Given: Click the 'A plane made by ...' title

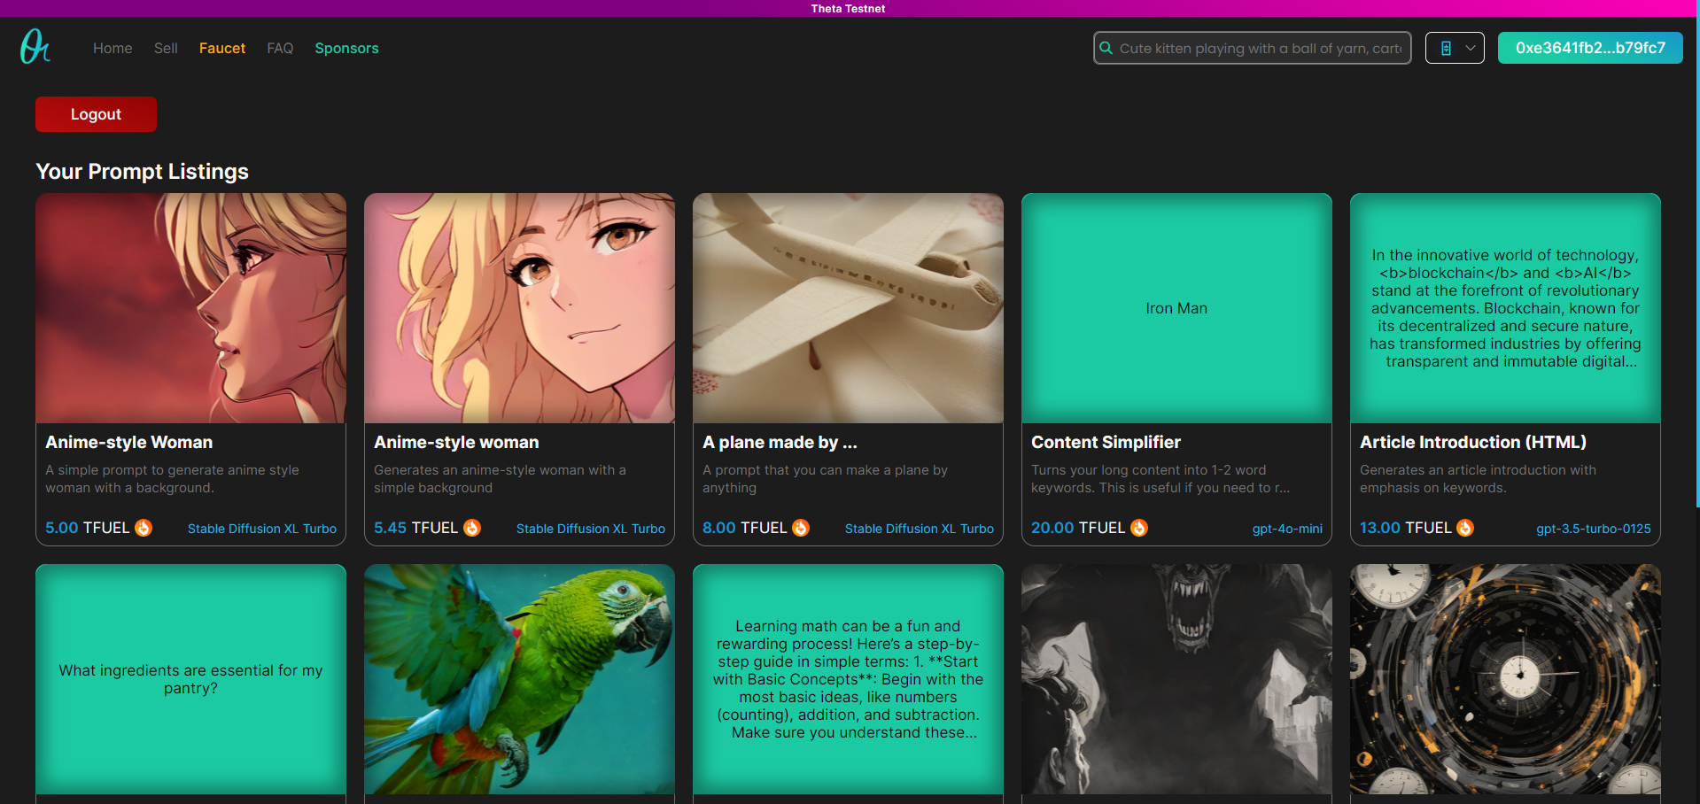Looking at the screenshot, I should point(780,442).
